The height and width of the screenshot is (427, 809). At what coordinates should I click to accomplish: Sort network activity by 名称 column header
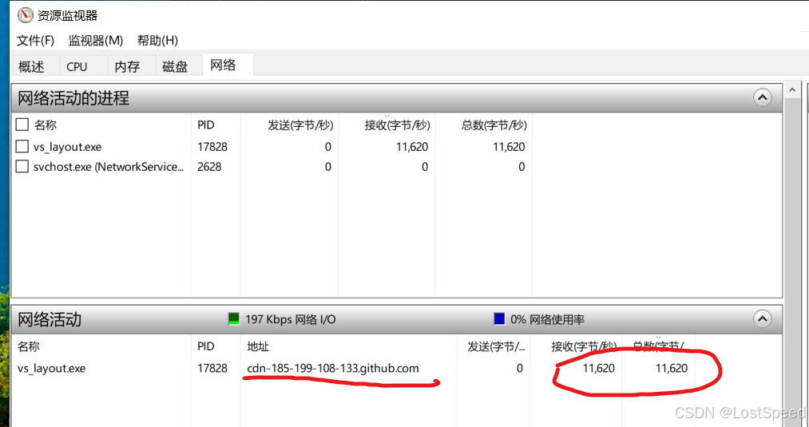coord(29,346)
